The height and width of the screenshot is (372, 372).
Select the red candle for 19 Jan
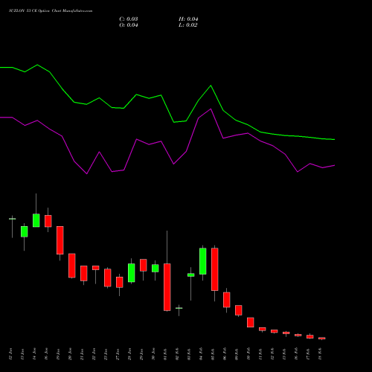[60, 240]
